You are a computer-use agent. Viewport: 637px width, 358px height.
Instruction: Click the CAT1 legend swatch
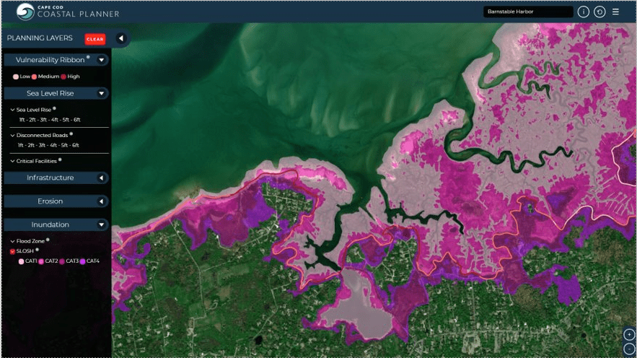coord(21,261)
